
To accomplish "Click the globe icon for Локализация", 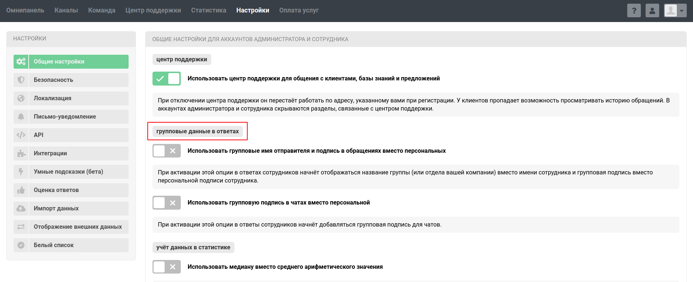I will coord(21,98).
